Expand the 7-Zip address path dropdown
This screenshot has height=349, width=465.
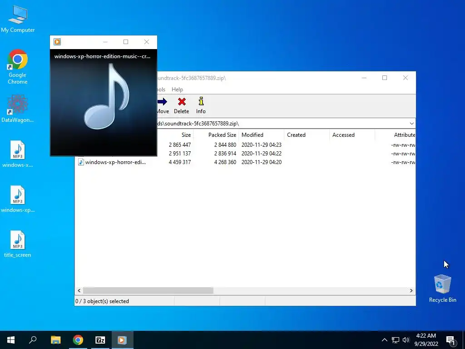[411, 124]
